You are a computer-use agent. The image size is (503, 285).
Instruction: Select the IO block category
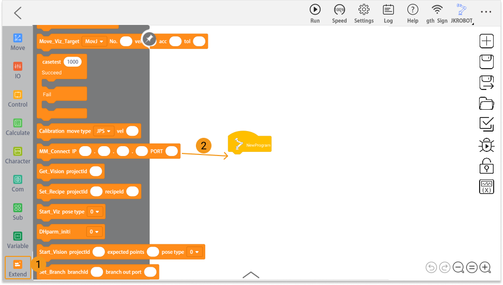pos(18,71)
